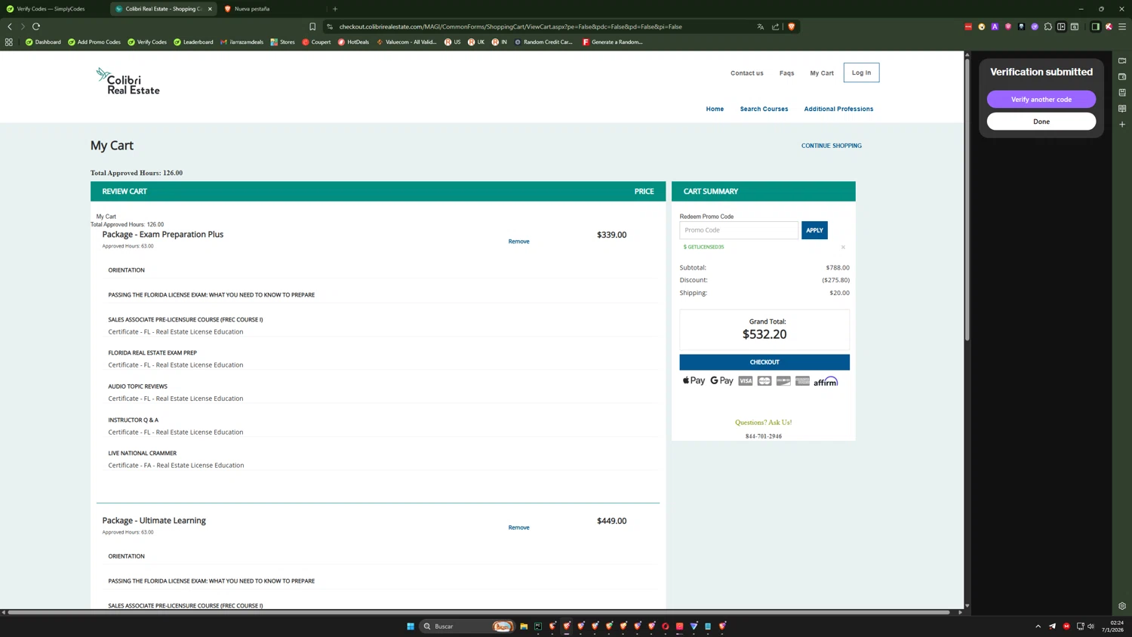Add a sidebar item with plus icon
1132x637 pixels.
point(1122,125)
